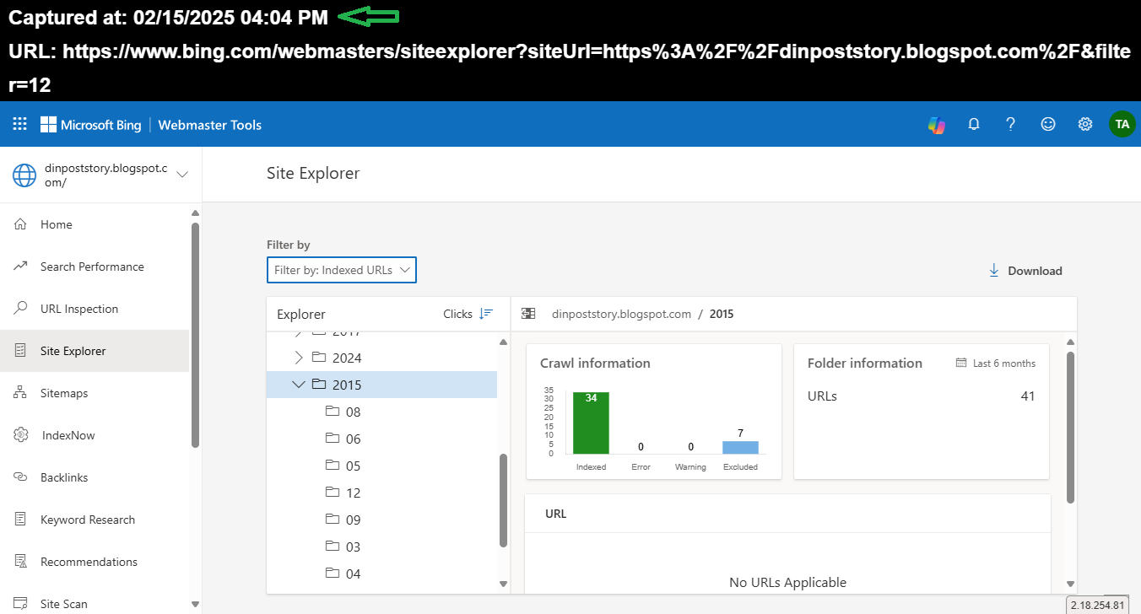Go to Home in the sidebar
The width and height of the screenshot is (1141, 614).
(x=95, y=224)
